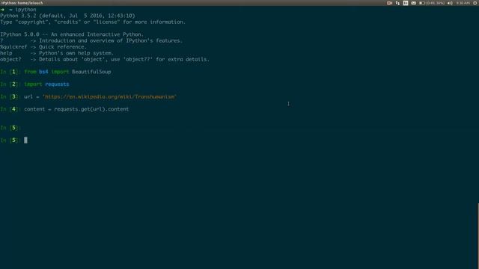Click the 'object?' help line
The height and width of the screenshot is (269, 479).
[105, 60]
